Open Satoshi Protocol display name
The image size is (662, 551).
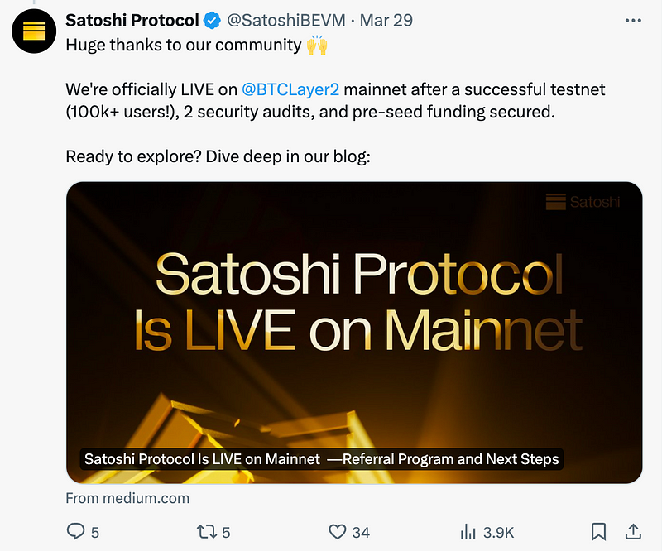(x=132, y=20)
